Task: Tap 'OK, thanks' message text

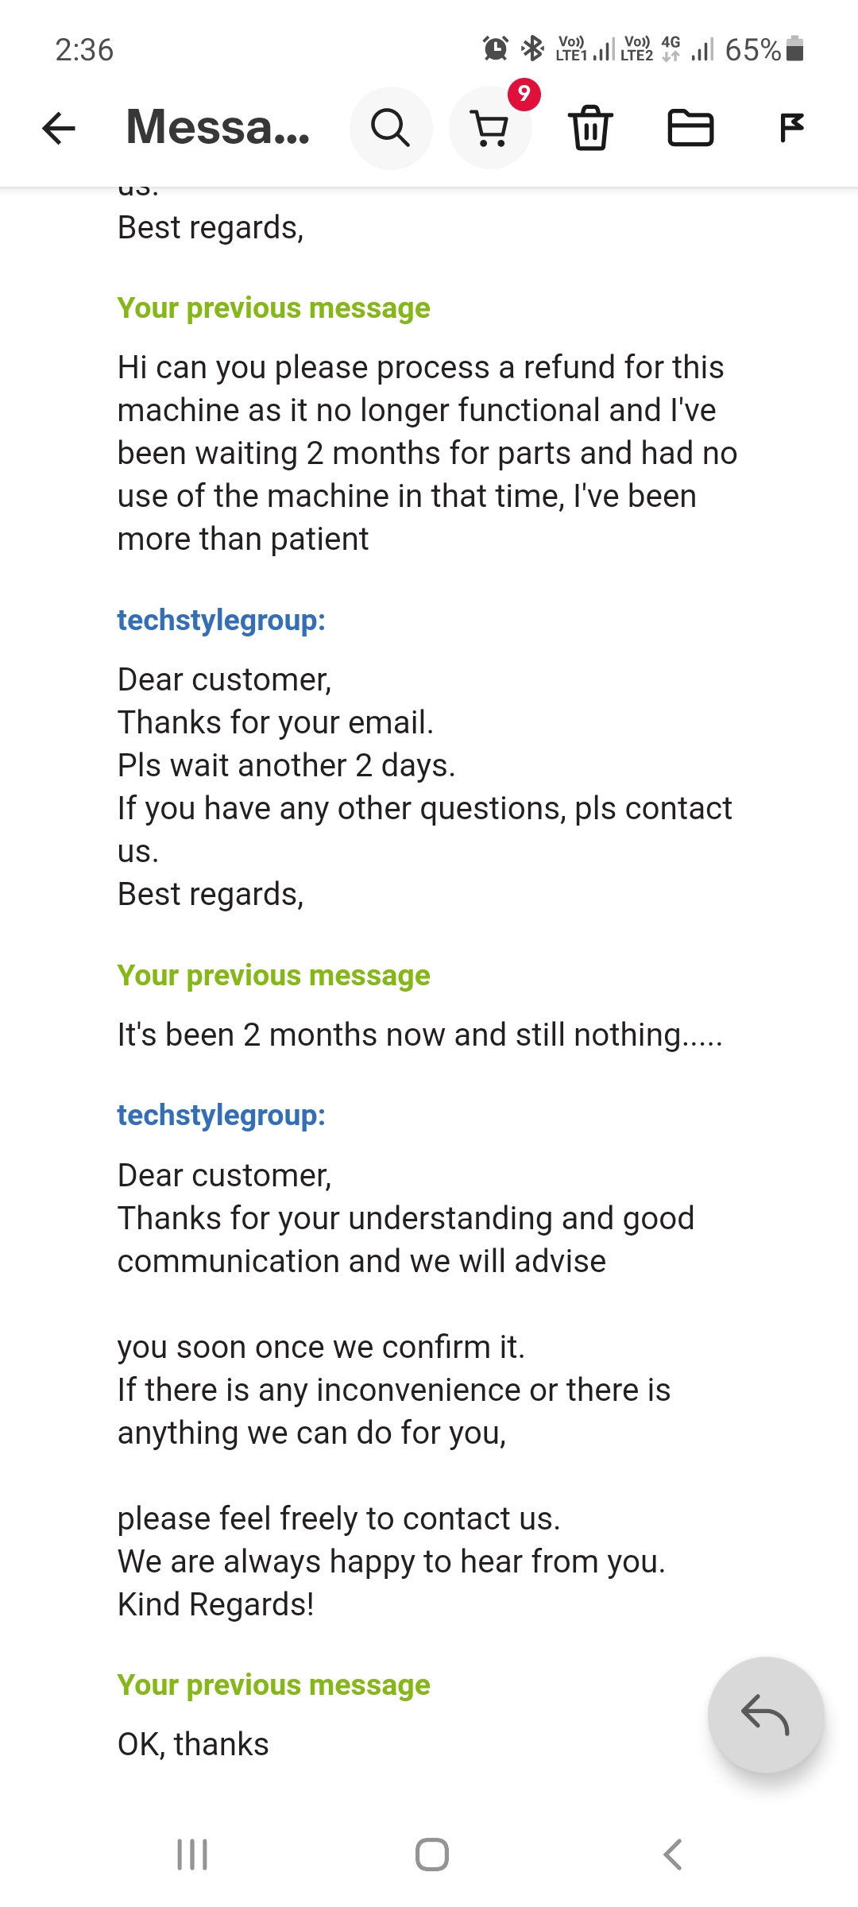Action: point(193,1744)
